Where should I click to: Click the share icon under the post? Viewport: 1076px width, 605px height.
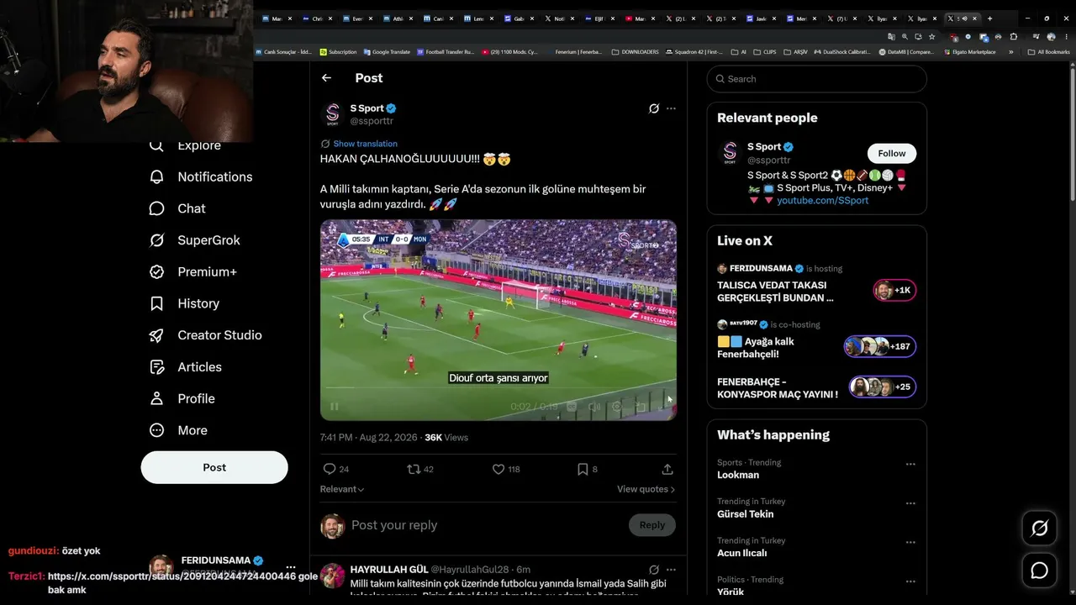coord(667,469)
